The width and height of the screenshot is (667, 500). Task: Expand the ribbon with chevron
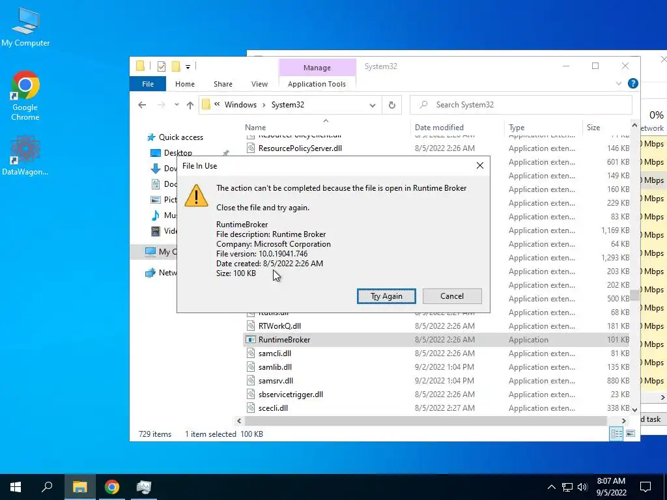(619, 84)
